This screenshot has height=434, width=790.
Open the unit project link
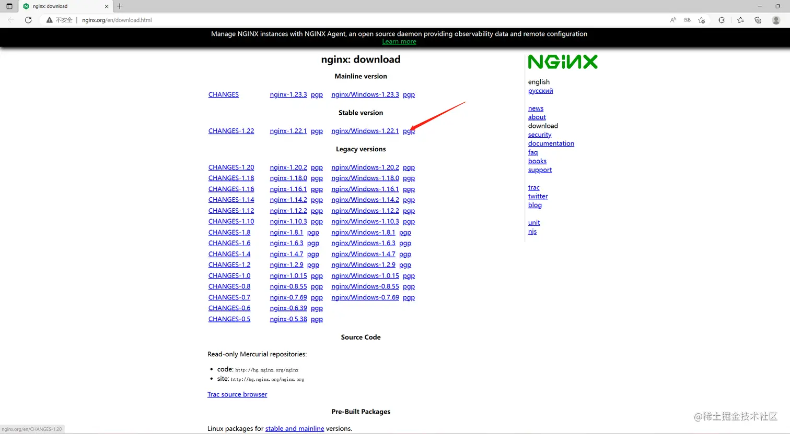(533, 223)
